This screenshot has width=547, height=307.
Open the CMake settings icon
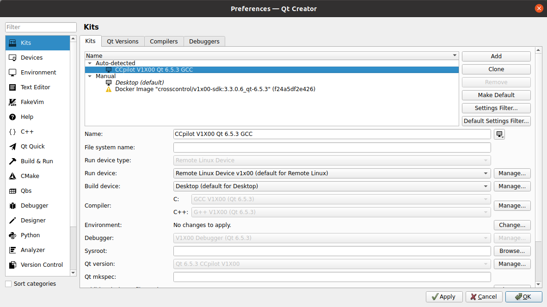click(12, 176)
